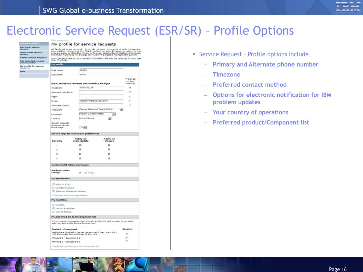
Task: Click the First name field containing Robert
Action: pyautogui.click(x=101, y=70)
